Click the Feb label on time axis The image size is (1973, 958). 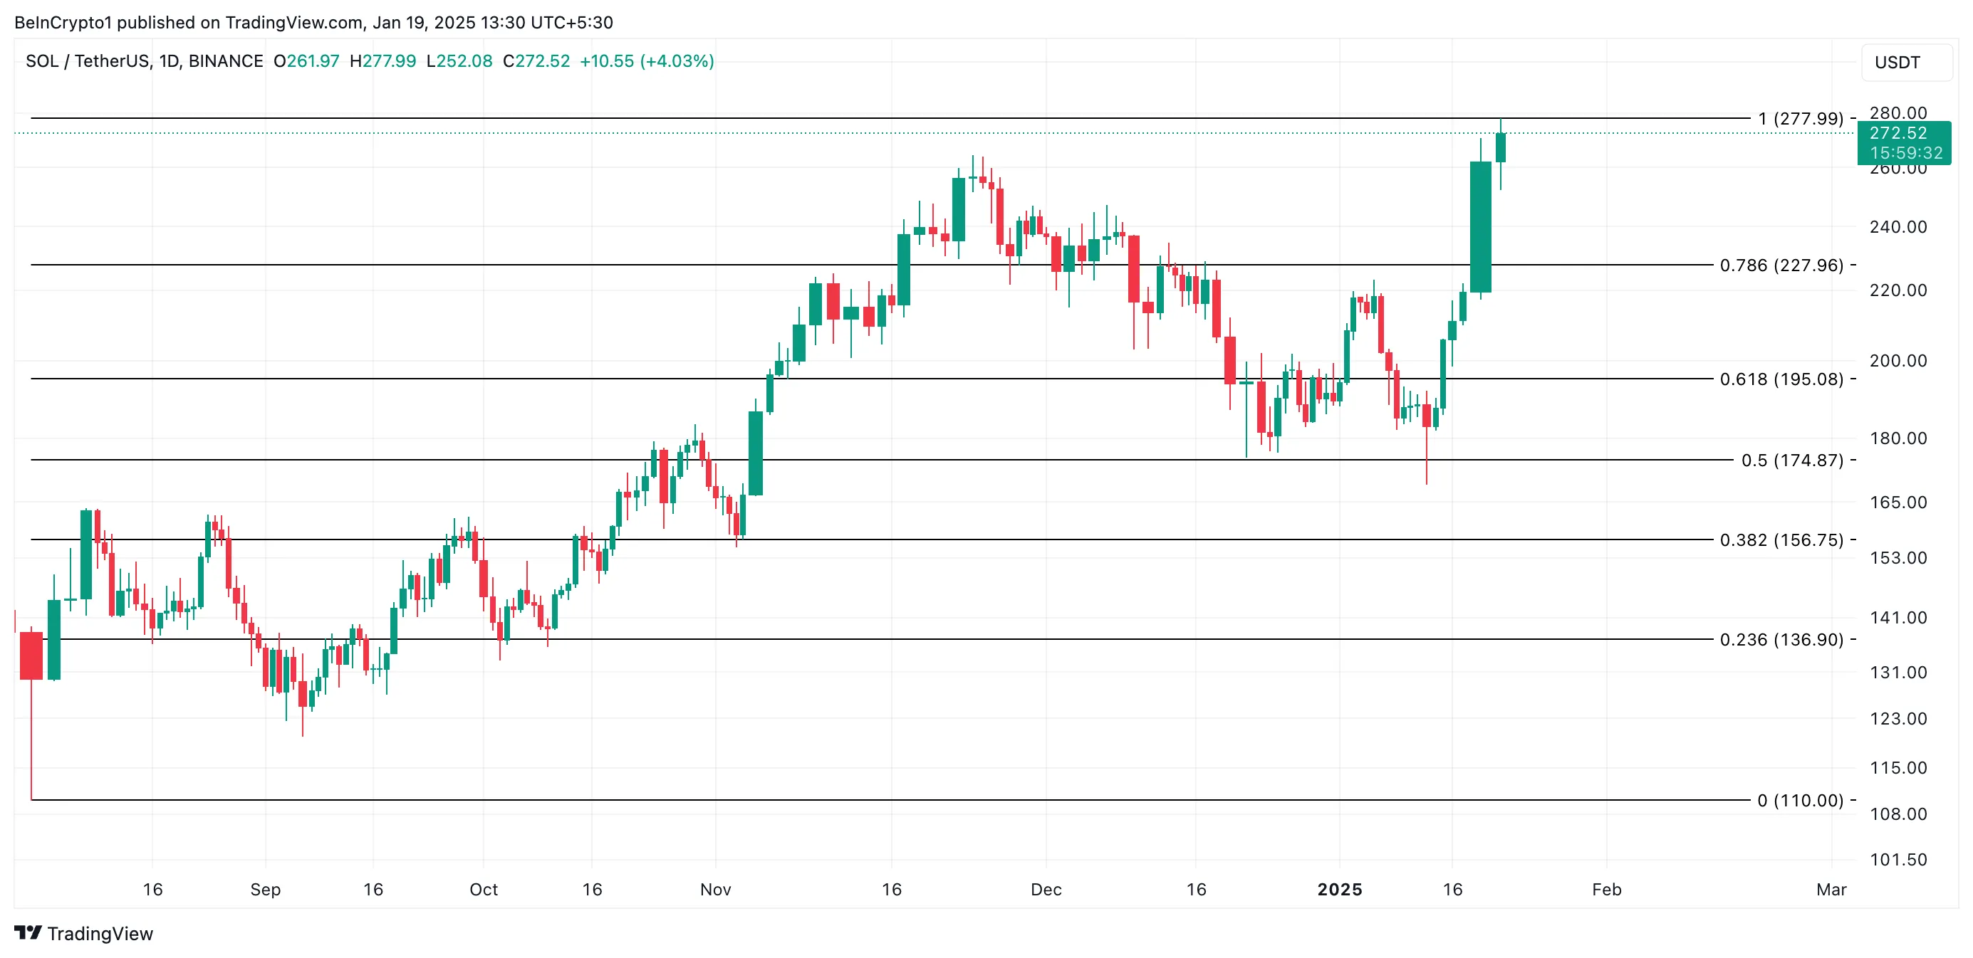1606,889
